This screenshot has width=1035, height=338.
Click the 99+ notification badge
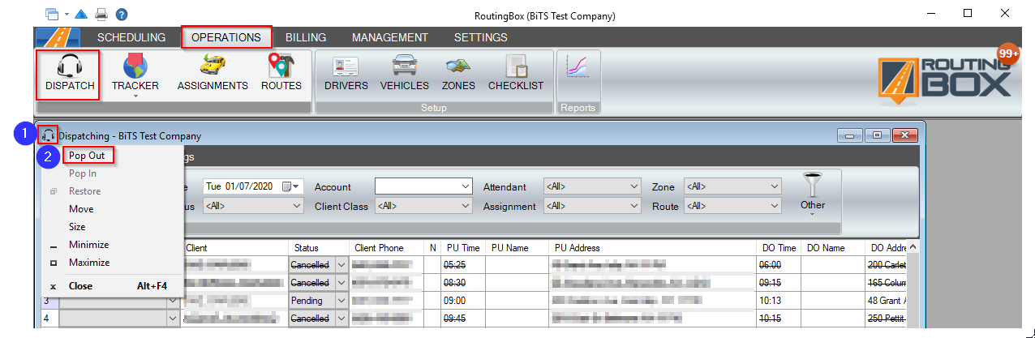(x=1008, y=53)
